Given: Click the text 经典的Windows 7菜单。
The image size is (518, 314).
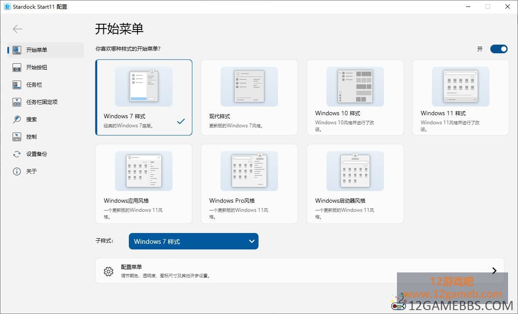Looking at the screenshot, I should click(128, 126).
